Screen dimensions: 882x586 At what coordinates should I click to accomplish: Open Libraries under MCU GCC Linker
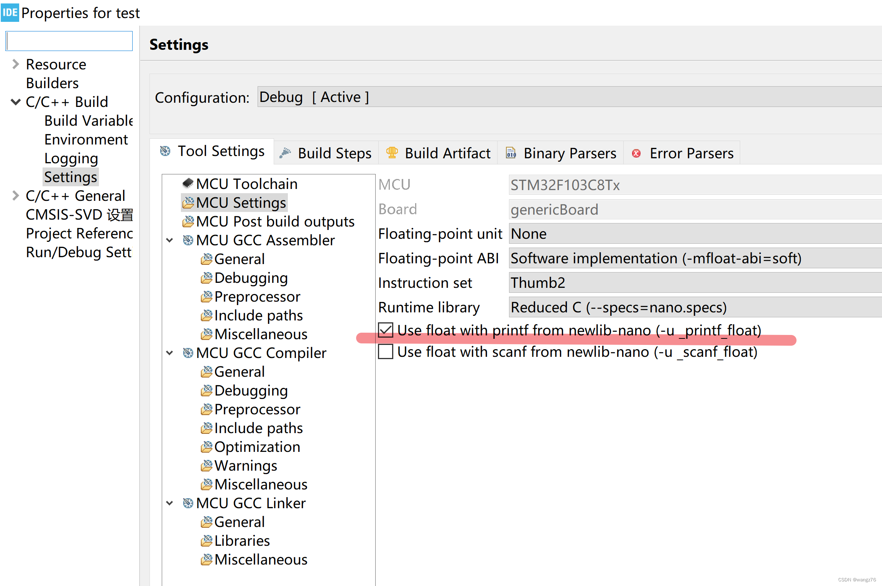coord(242,541)
